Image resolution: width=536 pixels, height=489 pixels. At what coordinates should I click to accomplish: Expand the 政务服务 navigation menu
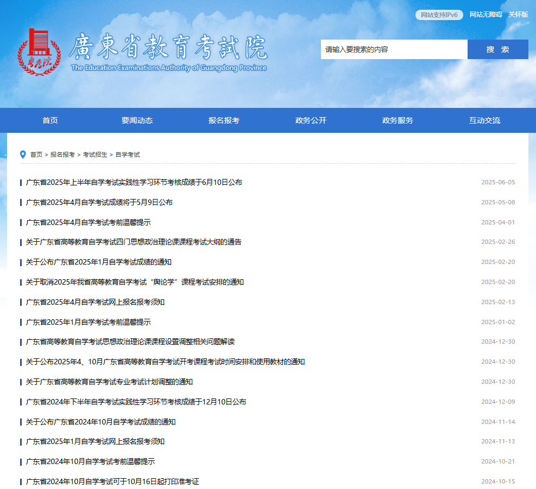tap(398, 120)
